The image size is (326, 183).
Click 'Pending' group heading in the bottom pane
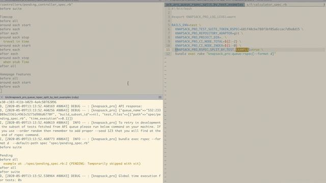click(6, 156)
